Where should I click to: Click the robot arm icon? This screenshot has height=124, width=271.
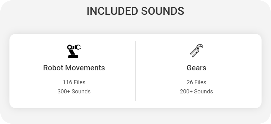[x=74, y=51]
